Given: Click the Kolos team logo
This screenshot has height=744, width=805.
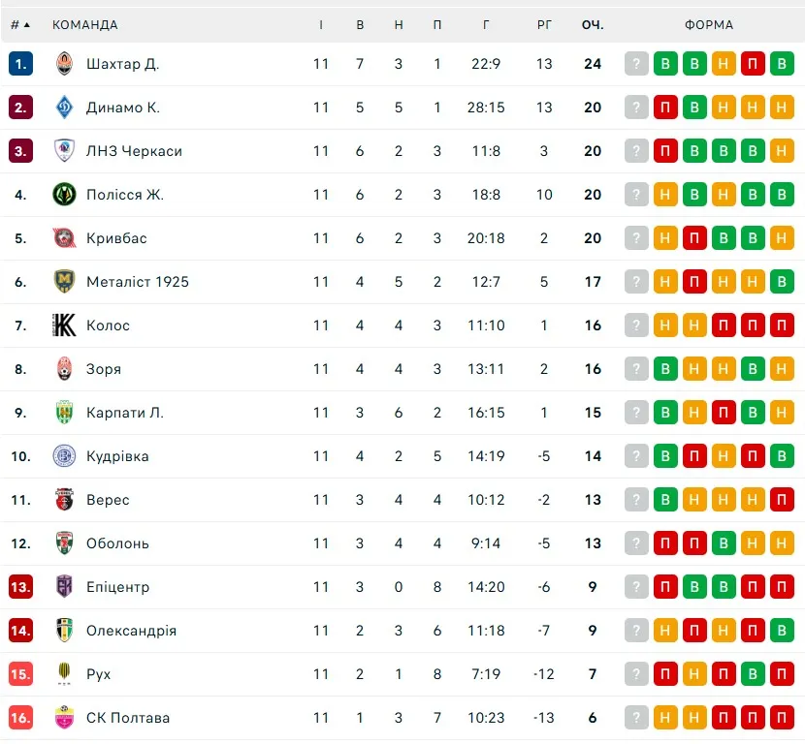Looking at the screenshot, I should [64, 325].
